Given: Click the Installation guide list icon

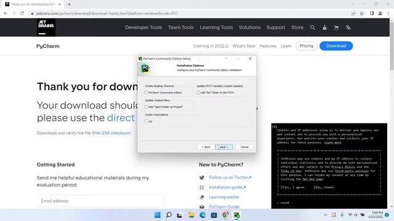Looking at the screenshot, I should pos(202,187).
